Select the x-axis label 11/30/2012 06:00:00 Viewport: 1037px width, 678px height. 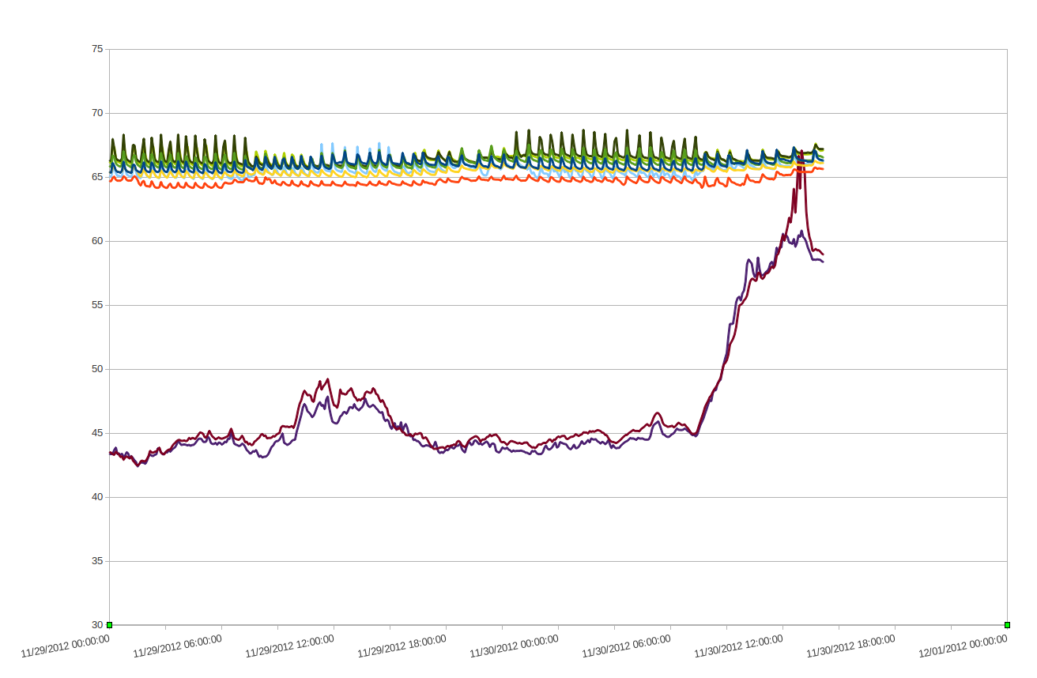click(x=626, y=646)
